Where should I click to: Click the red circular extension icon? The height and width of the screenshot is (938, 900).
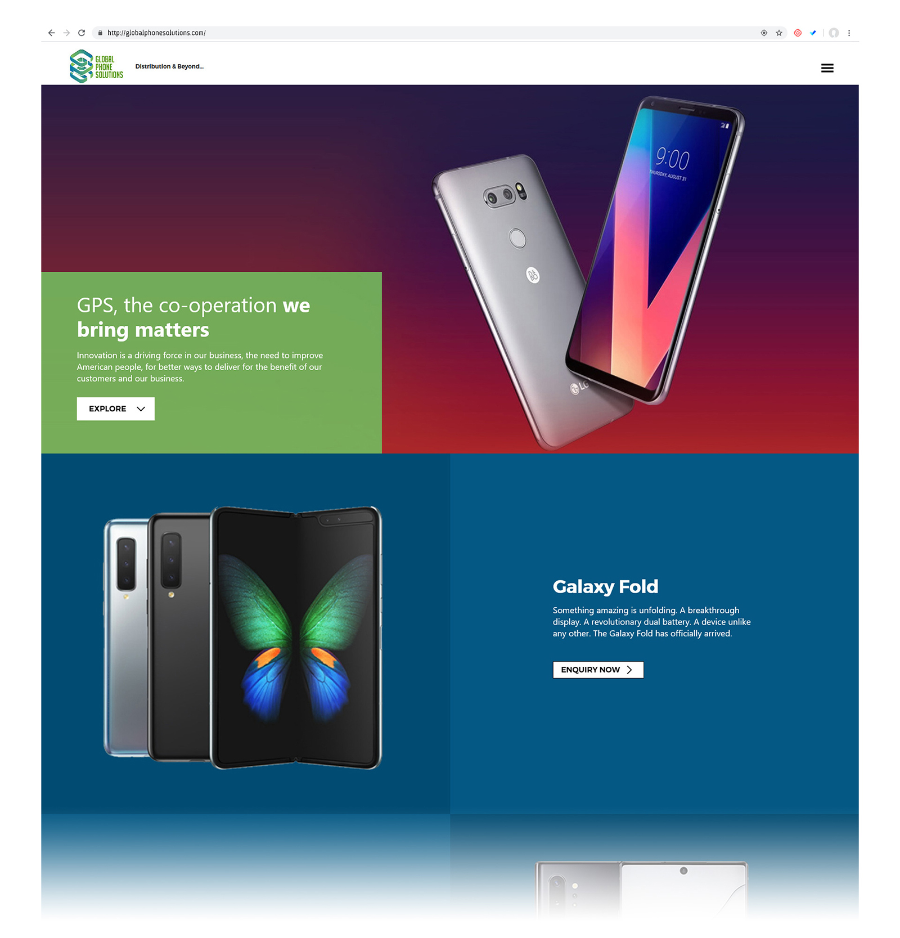click(x=798, y=33)
